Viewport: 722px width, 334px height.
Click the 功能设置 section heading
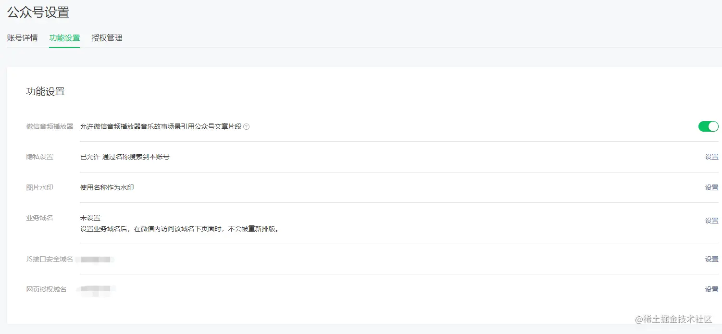[x=45, y=91]
